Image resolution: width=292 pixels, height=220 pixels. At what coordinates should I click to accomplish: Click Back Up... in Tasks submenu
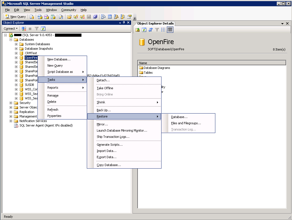pos(124,110)
